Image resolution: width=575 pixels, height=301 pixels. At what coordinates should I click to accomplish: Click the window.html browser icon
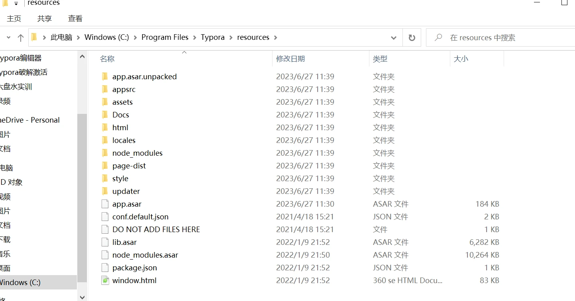pos(105,280)
